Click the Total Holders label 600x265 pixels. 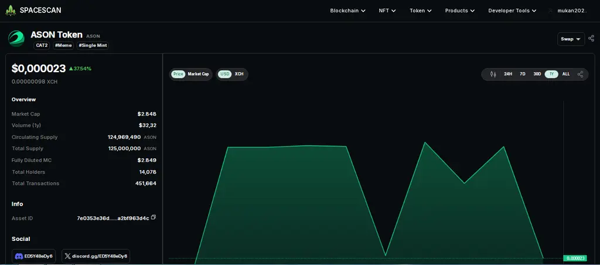click(28, 172)
